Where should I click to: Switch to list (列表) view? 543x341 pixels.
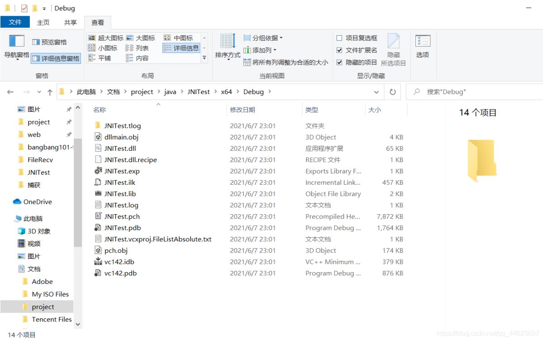click(x=137, y=48)
